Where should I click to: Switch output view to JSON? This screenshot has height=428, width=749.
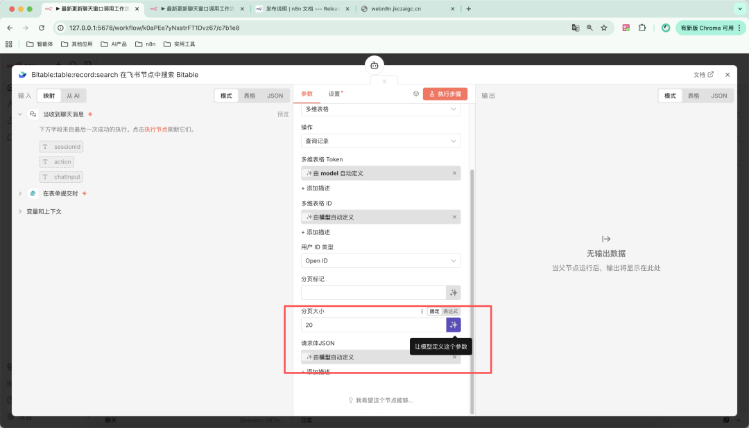click(718, 96)
